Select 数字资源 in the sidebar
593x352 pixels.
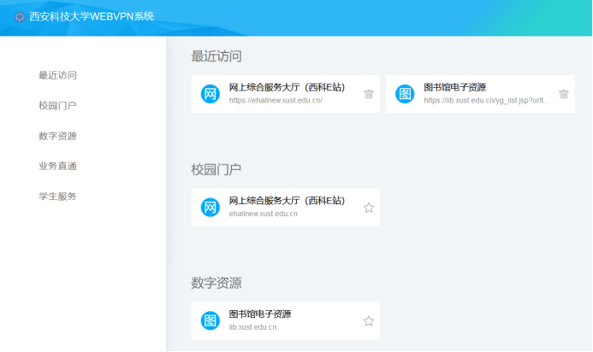(x=57, y=136)
